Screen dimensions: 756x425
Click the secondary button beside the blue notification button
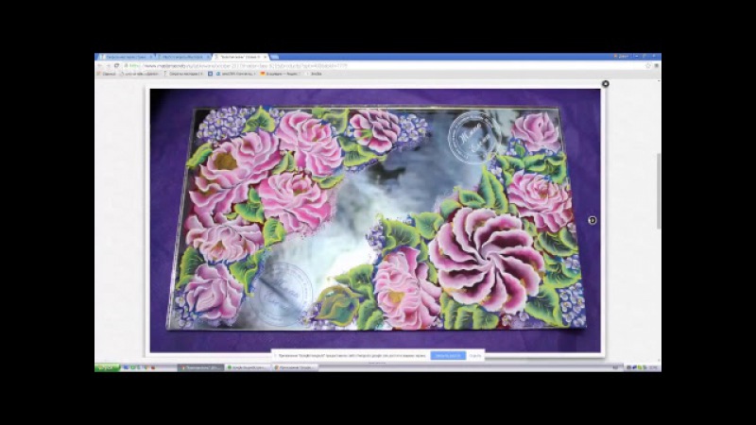[x=474, y=355]
